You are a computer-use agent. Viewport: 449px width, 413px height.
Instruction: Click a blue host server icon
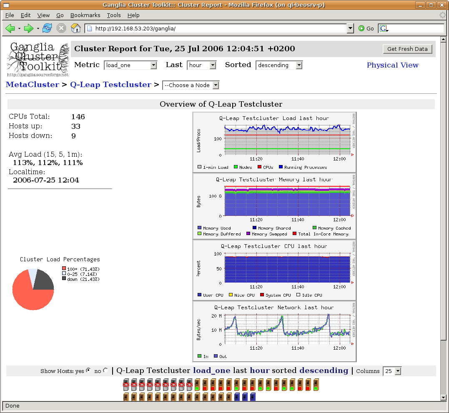point(237,397)
